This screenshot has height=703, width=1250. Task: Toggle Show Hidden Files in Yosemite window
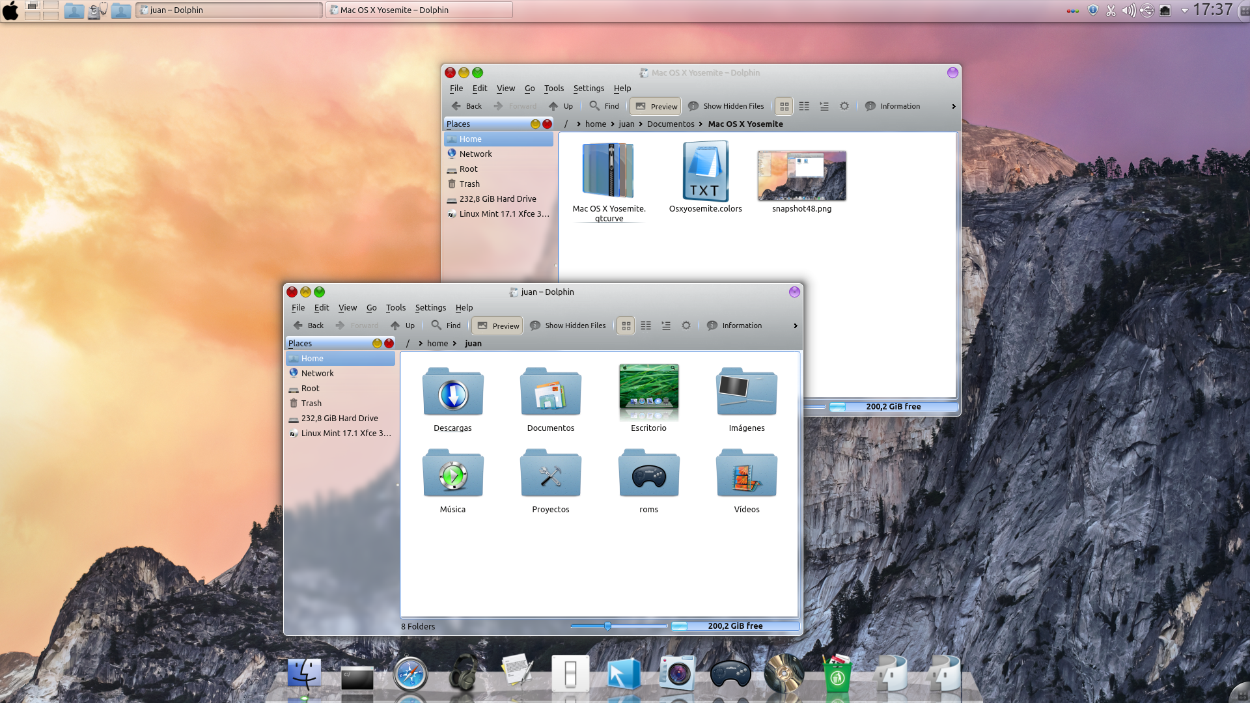[726, 106]
